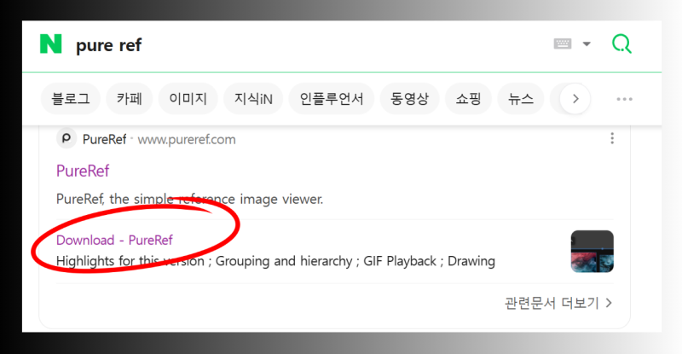Viewport: 682px width, 354px height.
Task: Open the vertical three-dot result options
Action: click(612, 138)
